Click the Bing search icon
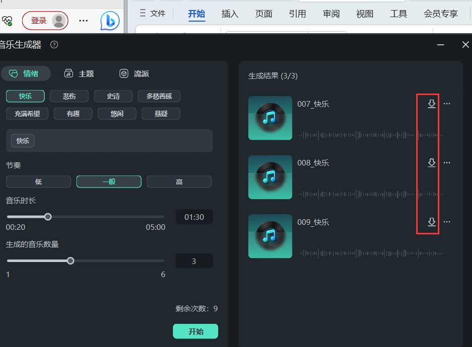 coord(110,21)
